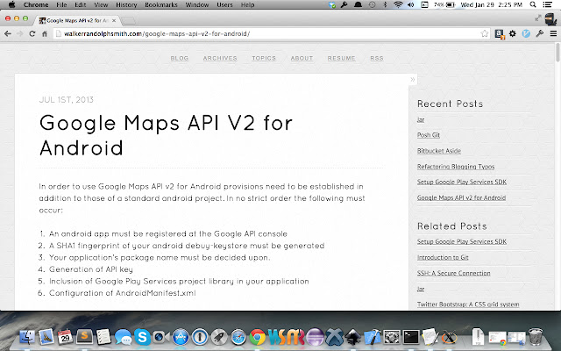This screenshot has width=561, height=351.
Task: Click the date and time in menu bar
Action: point(491,4)
